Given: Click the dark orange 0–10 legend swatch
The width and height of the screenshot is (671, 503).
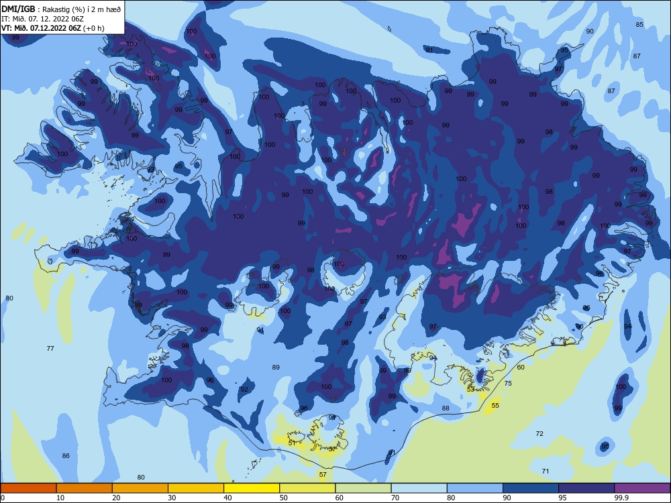Looking at the screenshot, I should [28, 488].
